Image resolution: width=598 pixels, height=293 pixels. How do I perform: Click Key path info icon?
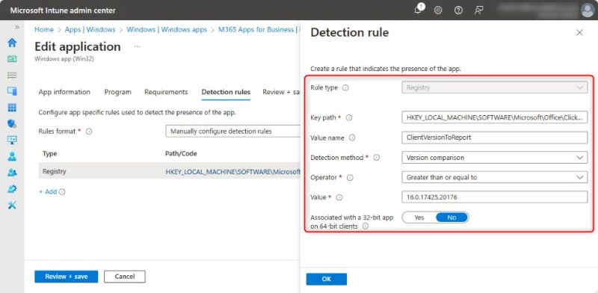(349, 118)
